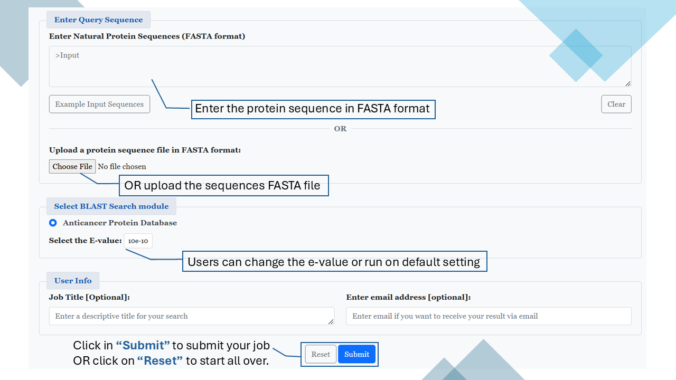This screenshot has width=676, height=380.
Task: Click the E-value field showing 10e-10
Action: click(138, 241)
